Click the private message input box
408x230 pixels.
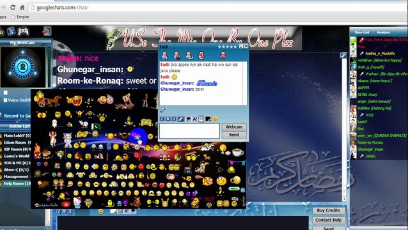point(189,131)
